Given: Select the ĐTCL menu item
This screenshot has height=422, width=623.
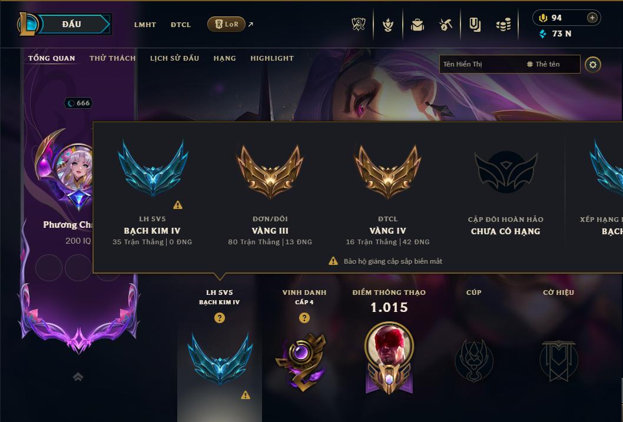Looking at the screenshot, I should tap(181, 25).
